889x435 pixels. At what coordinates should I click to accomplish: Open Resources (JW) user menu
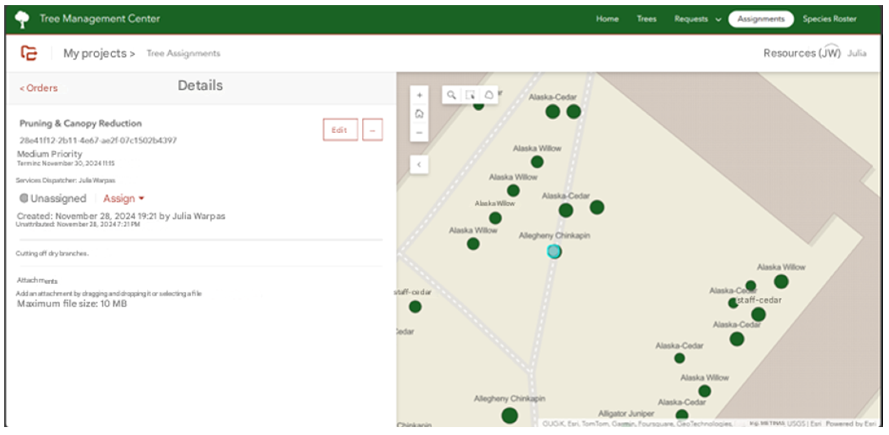pyautogui.click(x=802, y=53)
